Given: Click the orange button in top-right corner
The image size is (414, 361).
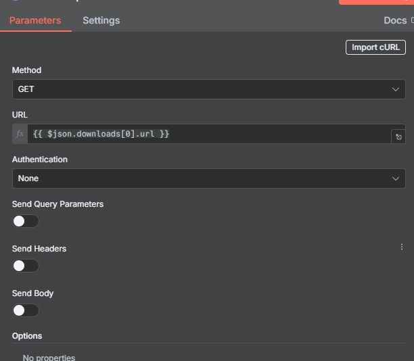Looking at the screenshot, I should pos(376,2).
